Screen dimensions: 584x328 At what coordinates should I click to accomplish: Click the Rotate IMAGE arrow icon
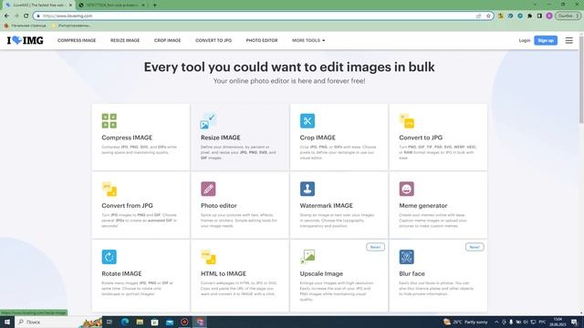coord(109,257)
